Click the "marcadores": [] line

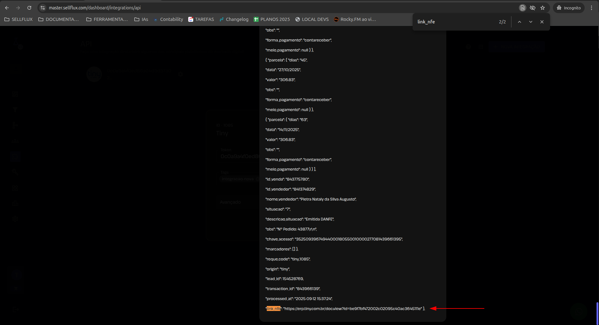(x=282, y=249)
